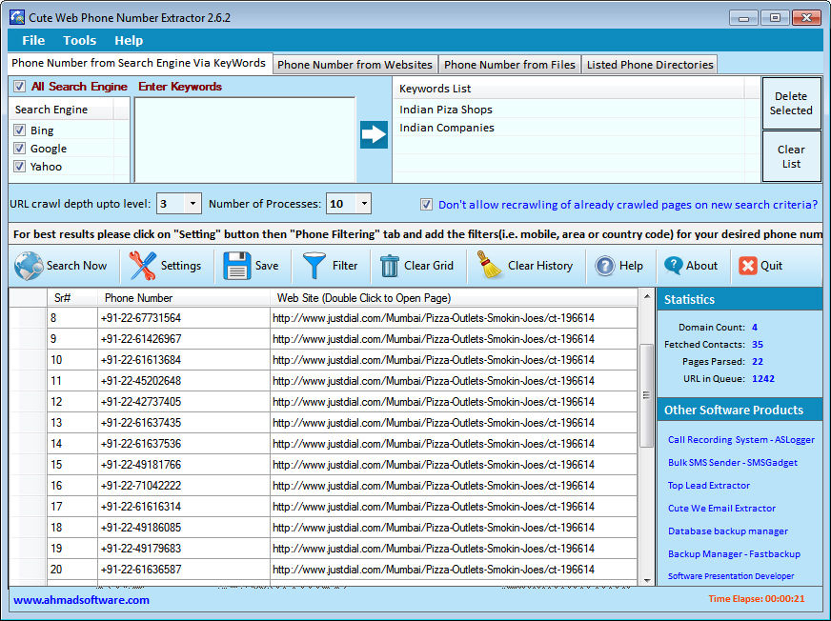Click the red Quit X icon
This screenshot has width=831, height=621.
tap(748, 266)
